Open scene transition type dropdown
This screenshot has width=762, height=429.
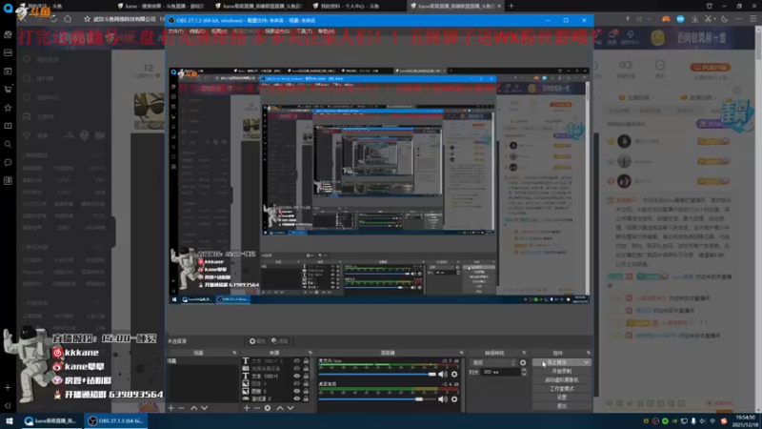493,362
